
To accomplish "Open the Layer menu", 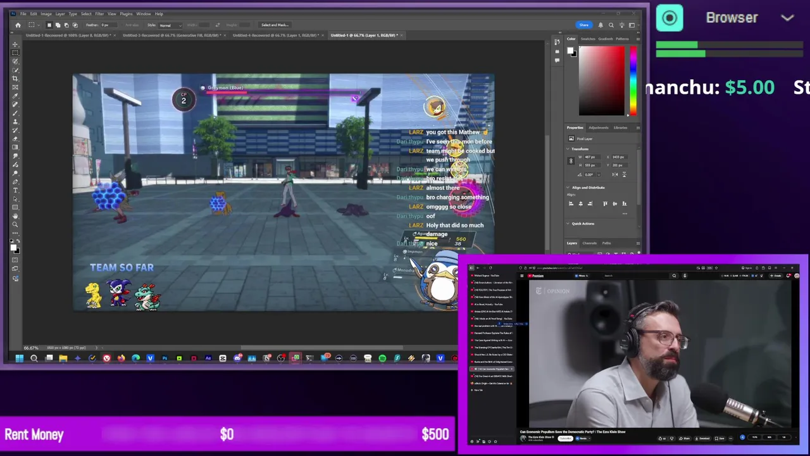I will pyautogui.click(x=60, y=13).
